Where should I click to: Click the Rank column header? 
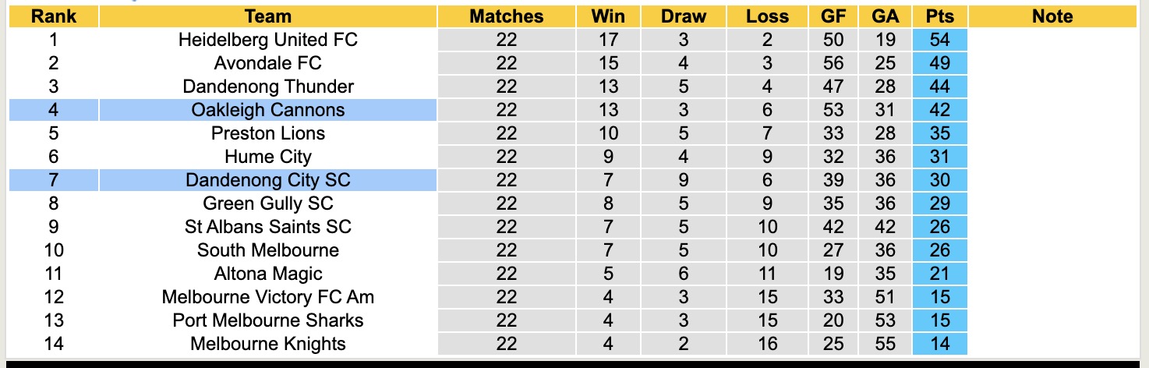coord(53,16)
